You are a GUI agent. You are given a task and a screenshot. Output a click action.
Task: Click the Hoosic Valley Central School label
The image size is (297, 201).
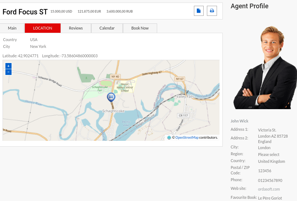(125, 88)
